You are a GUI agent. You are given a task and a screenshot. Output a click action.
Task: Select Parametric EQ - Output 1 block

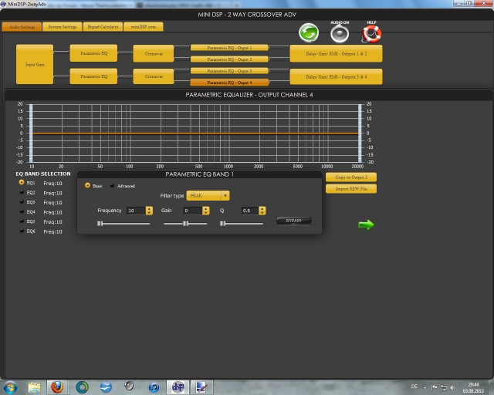[229, 48]
